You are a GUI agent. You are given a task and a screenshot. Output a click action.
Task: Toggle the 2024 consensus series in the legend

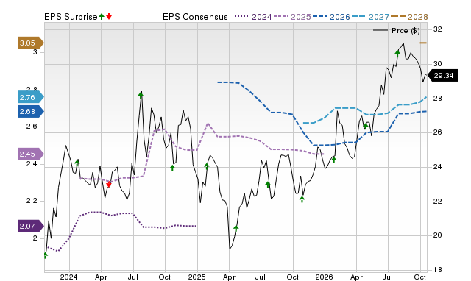pos(253,17)
